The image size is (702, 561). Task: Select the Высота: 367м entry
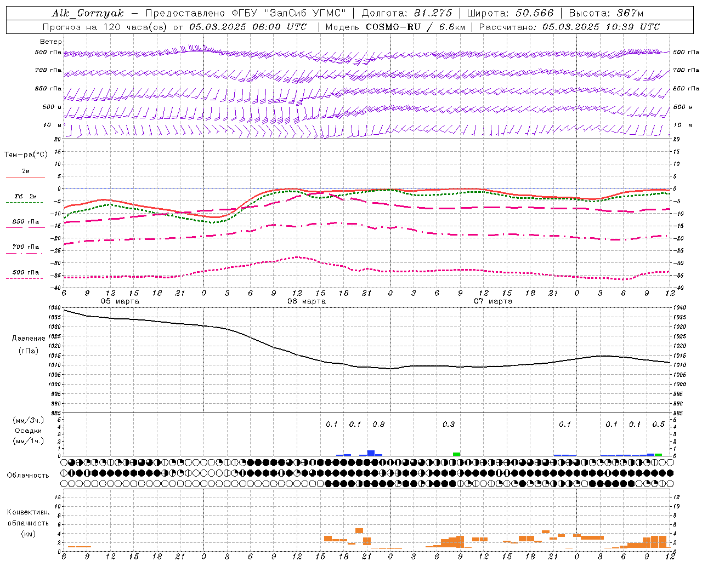(x=606, y=13)
